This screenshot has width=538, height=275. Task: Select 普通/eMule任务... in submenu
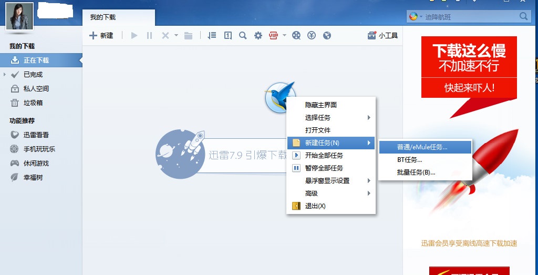click(x=425, y=147)
